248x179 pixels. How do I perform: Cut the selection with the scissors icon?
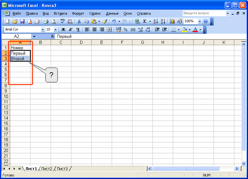click(79, 21)
